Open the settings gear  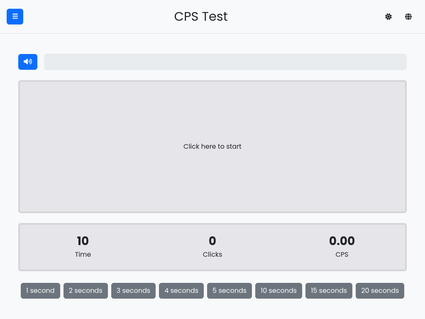pos(388,17)
